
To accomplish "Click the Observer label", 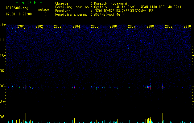I will click(x=63, y=3).
